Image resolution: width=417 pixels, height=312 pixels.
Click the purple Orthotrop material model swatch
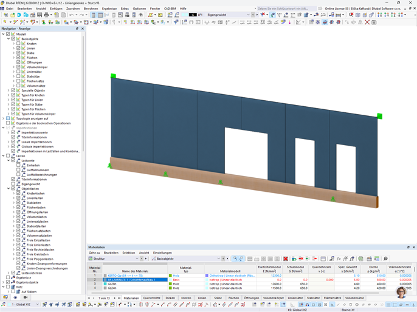(207, 276)
